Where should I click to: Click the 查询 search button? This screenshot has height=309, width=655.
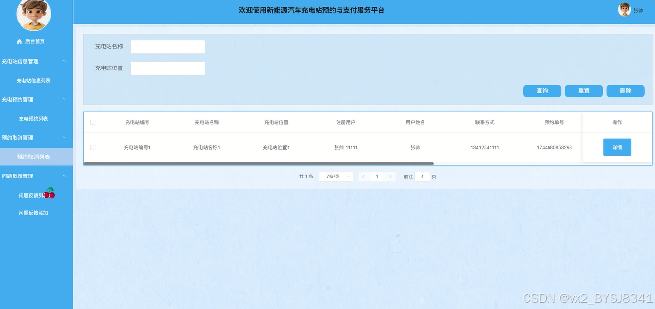tap(542, 91)
